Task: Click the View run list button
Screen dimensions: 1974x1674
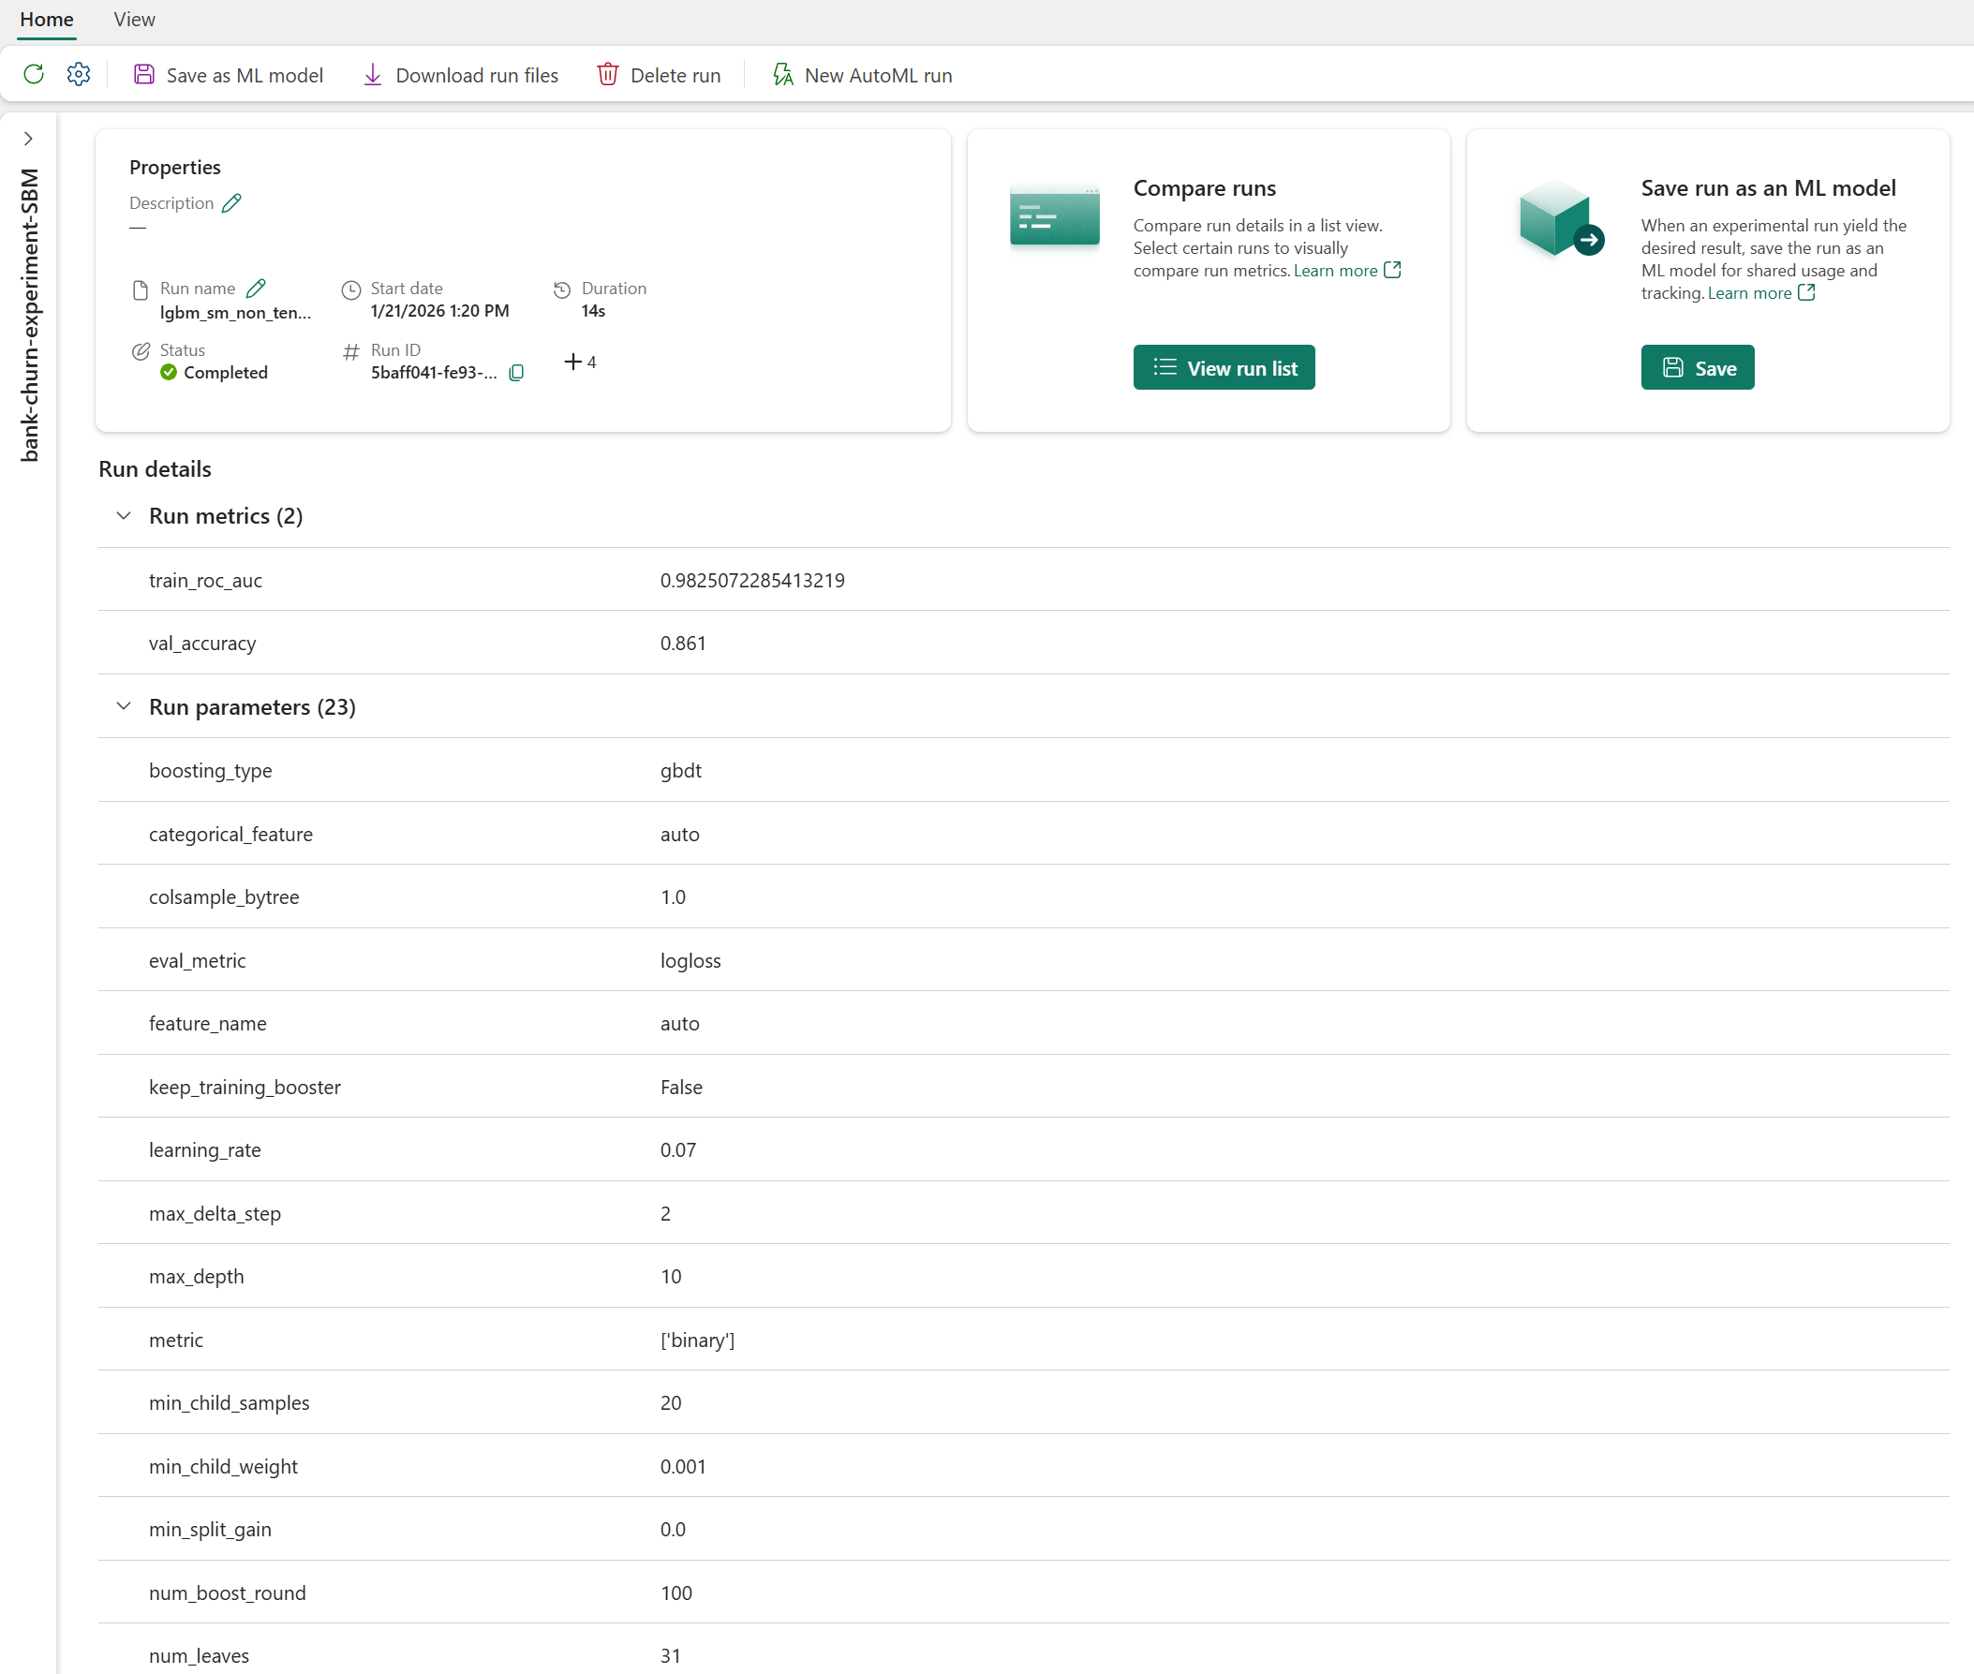Action: pyautogui.click(x=1224, y=367)
